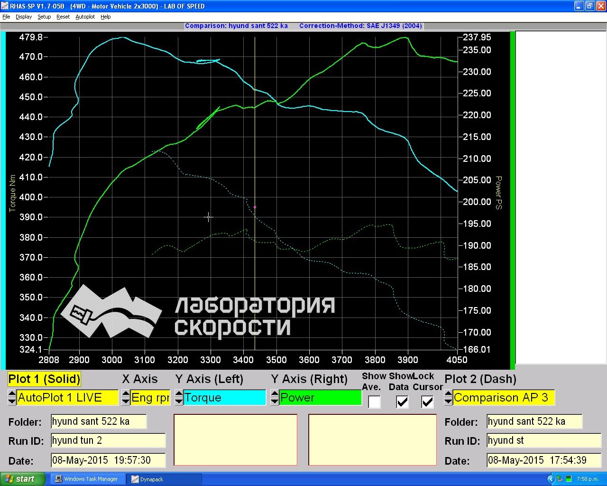Click the system tray expand arrow icon
607x486 pixels.
(x=551, y=479)
